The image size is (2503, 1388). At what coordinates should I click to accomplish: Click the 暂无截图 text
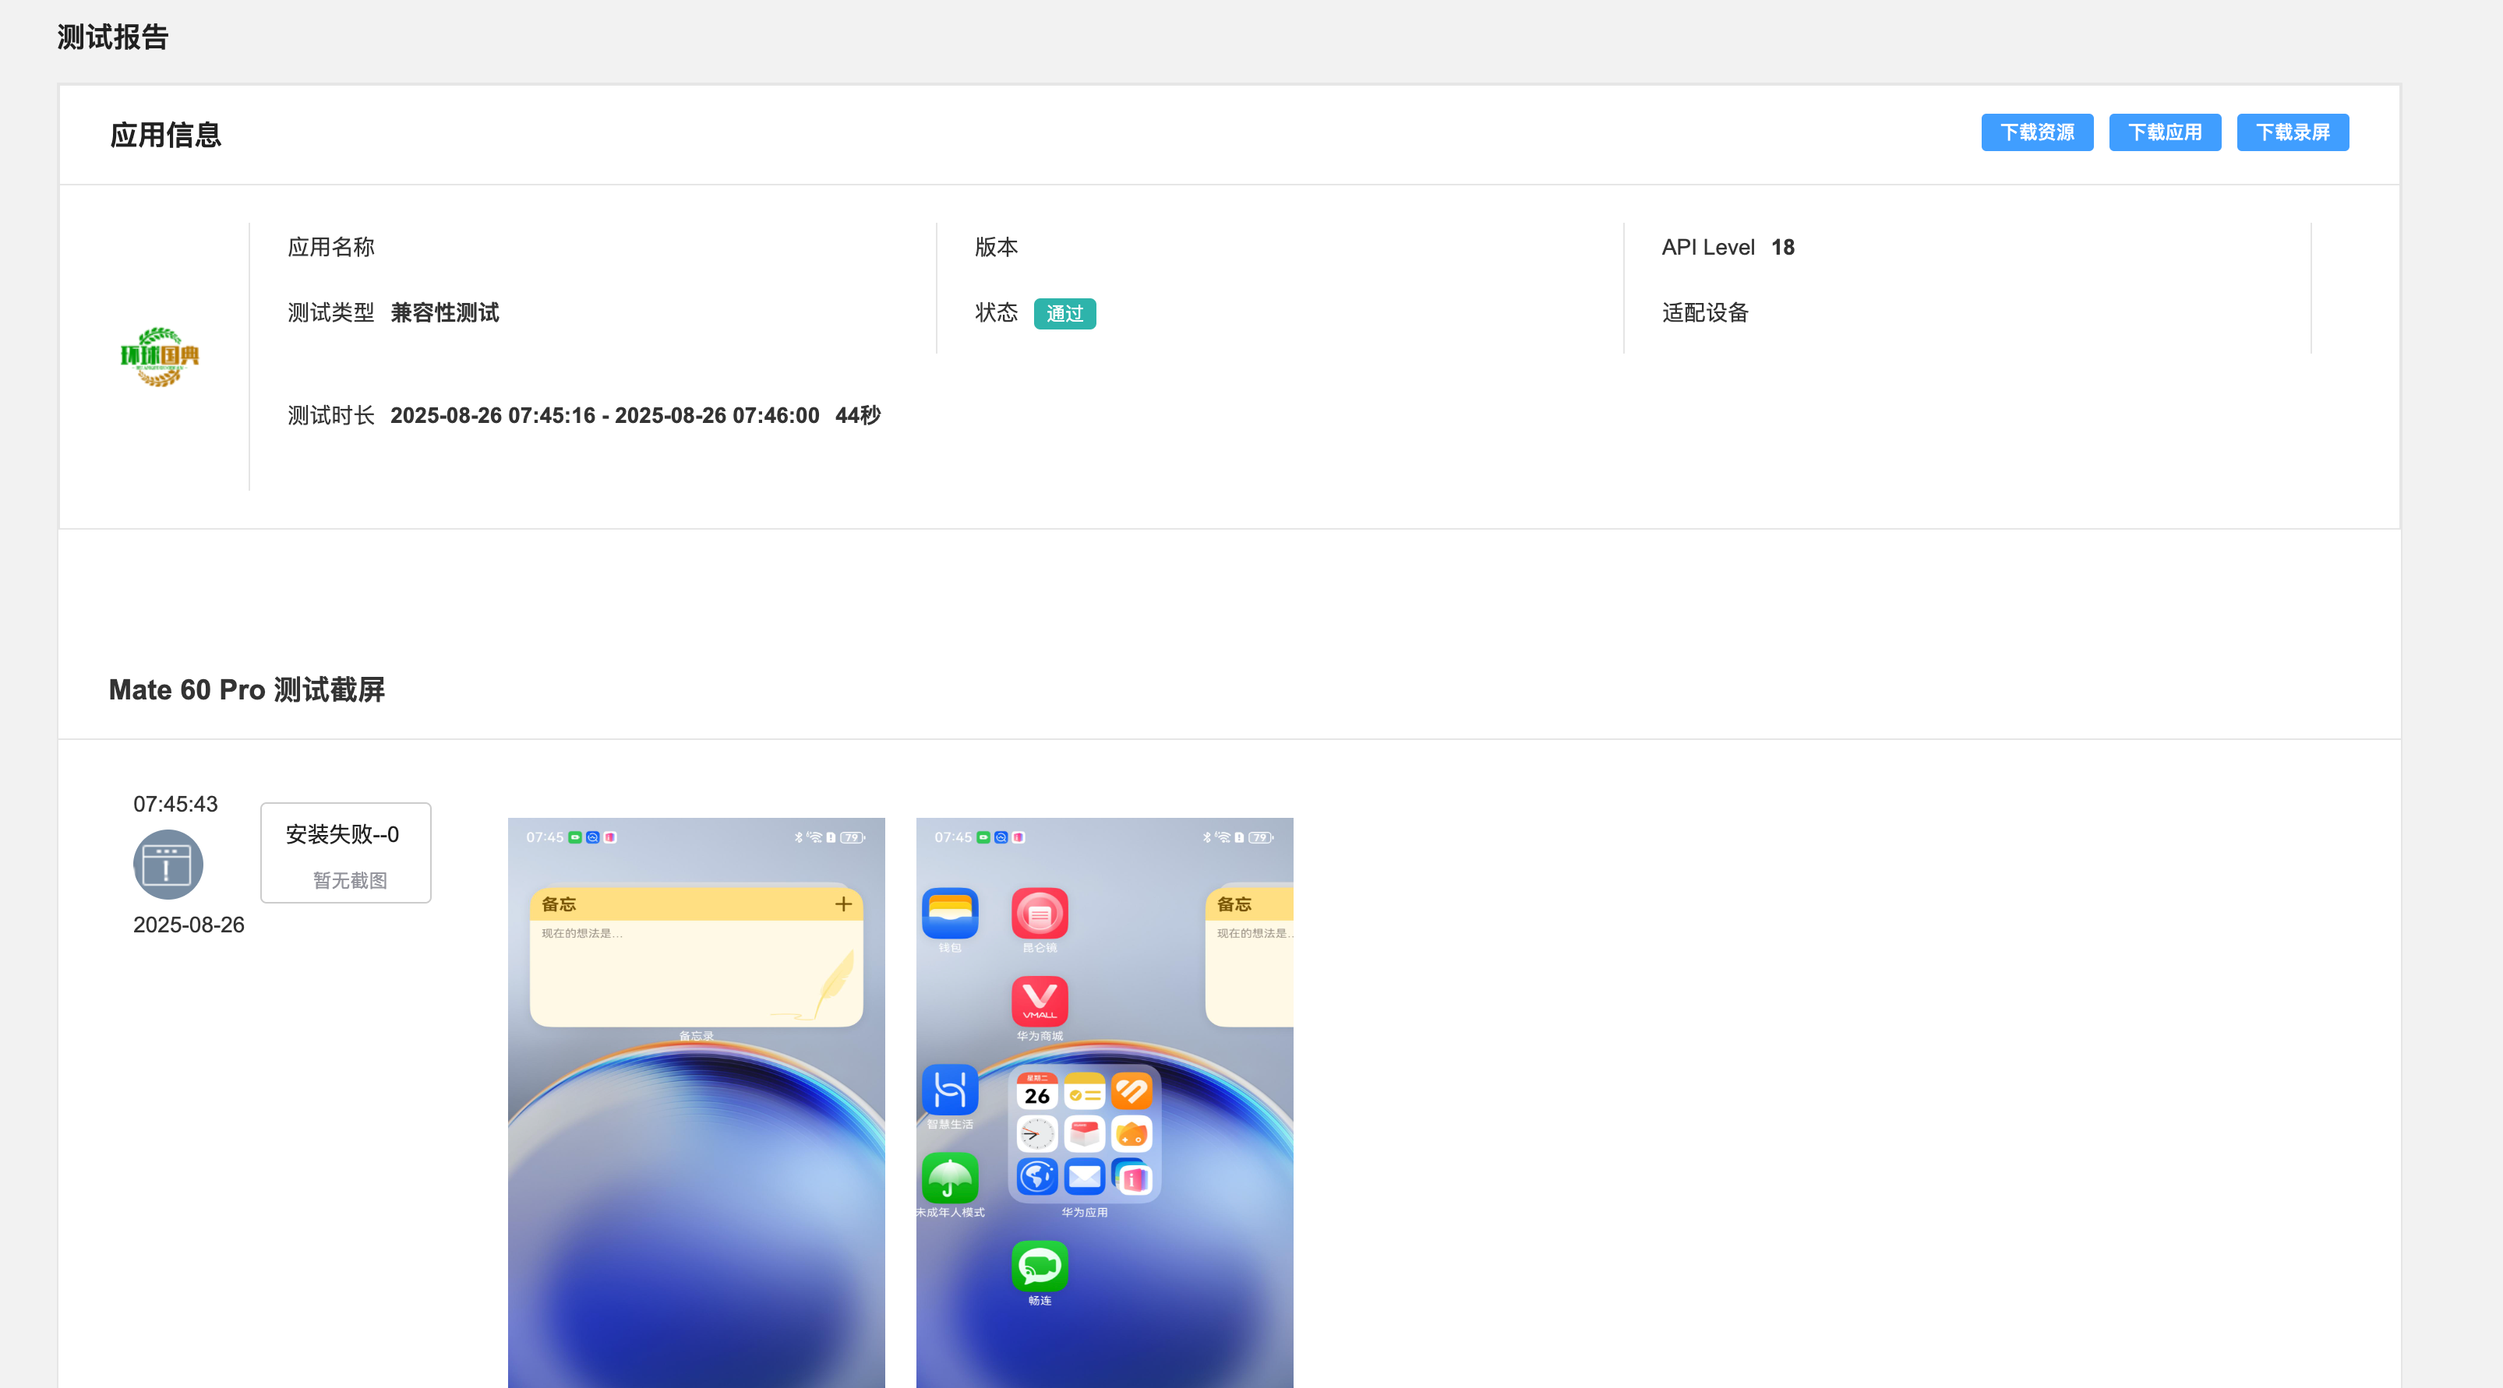click(350, 880)
